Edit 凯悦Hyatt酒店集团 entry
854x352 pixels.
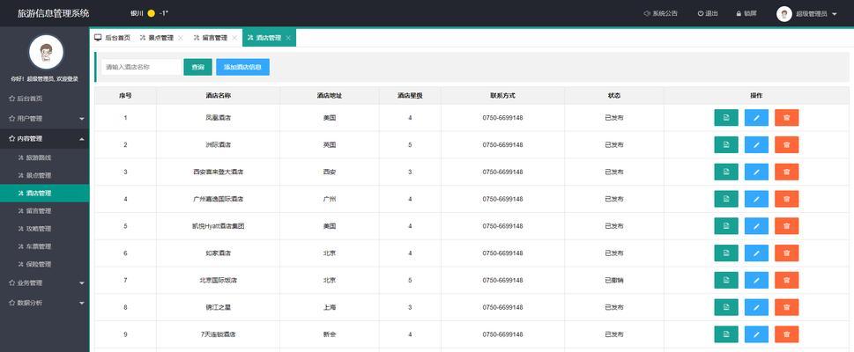(x=756, y=226)
